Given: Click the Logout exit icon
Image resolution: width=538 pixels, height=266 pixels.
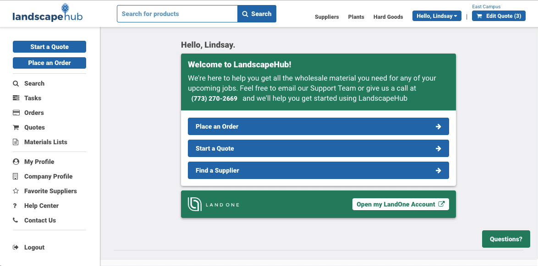Looking at the screenshot, I should 16,248.
